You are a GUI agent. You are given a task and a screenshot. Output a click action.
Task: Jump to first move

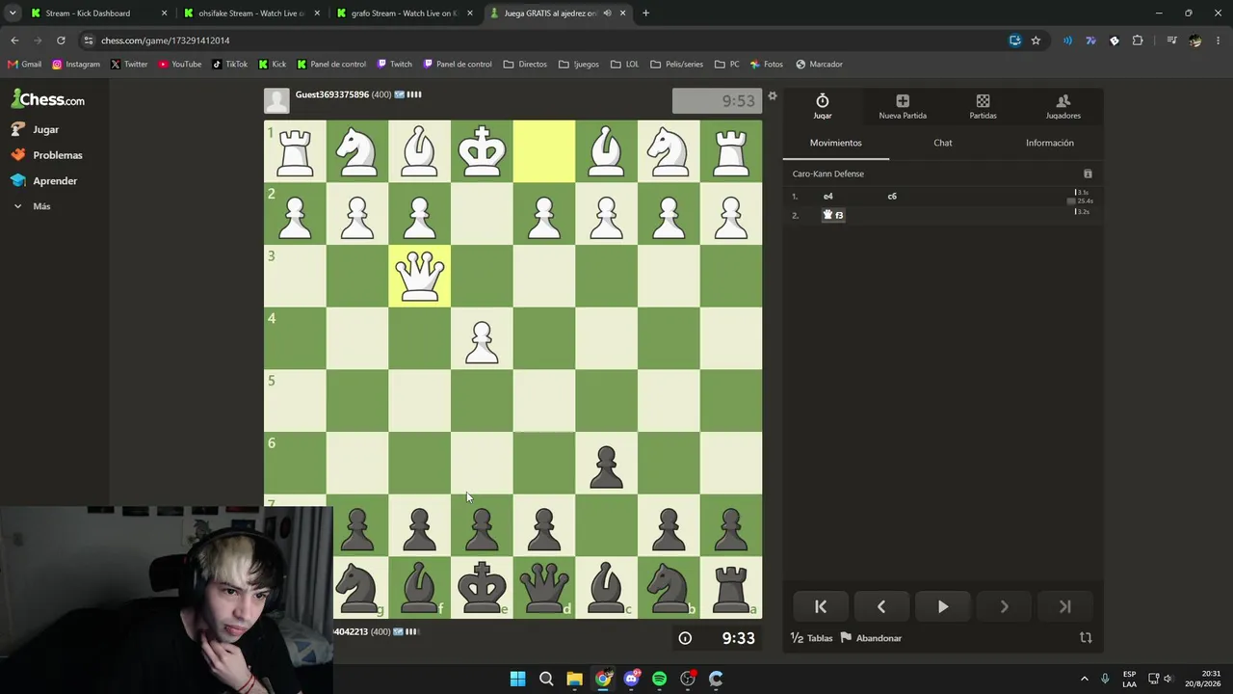click(821, 606)
